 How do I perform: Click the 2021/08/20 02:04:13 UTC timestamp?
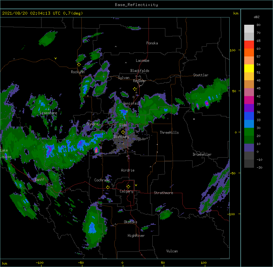click(x=31, y=13)
